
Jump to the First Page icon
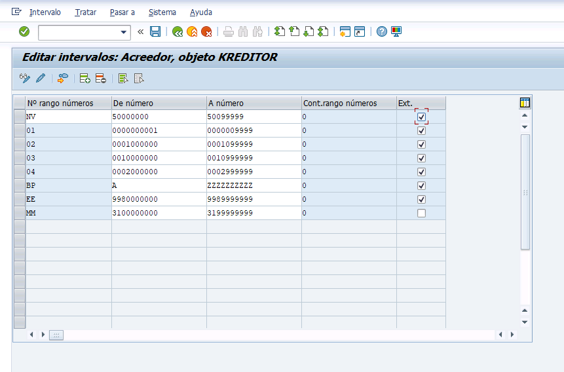(x=280, y=31)
